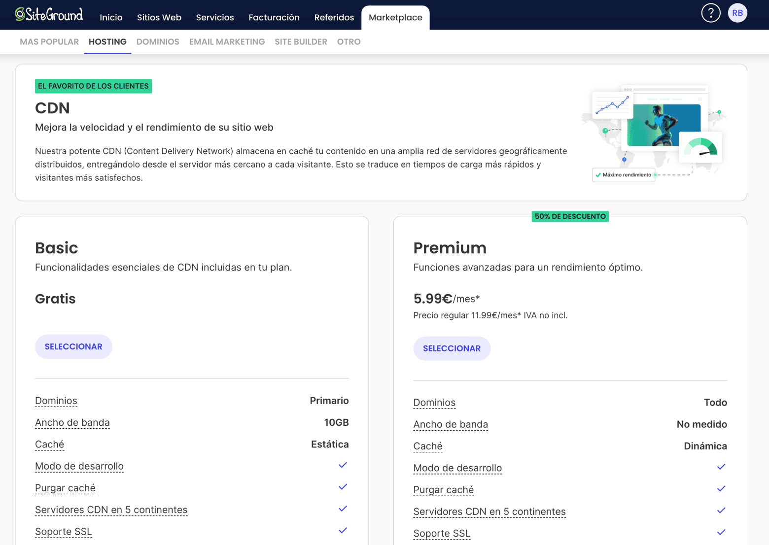Click Dominios label in Basic plan

56,401
